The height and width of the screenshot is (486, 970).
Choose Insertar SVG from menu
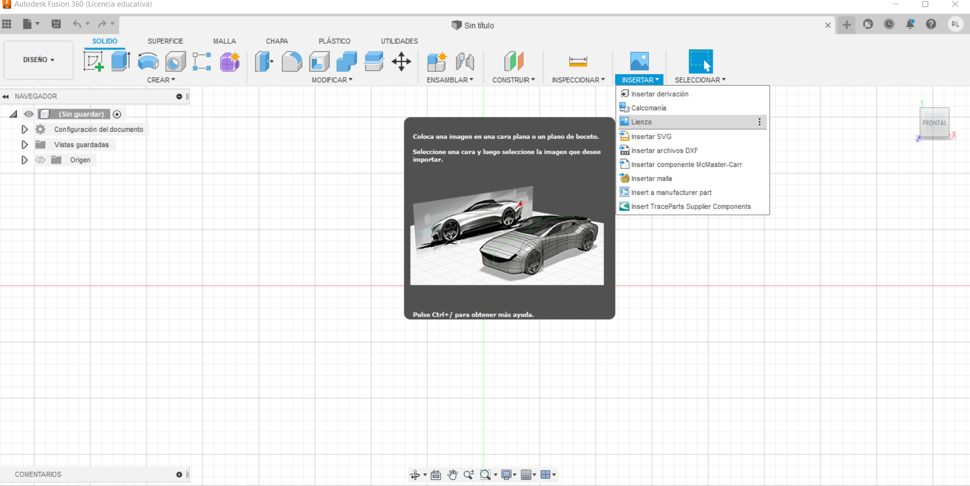(651, 136)
